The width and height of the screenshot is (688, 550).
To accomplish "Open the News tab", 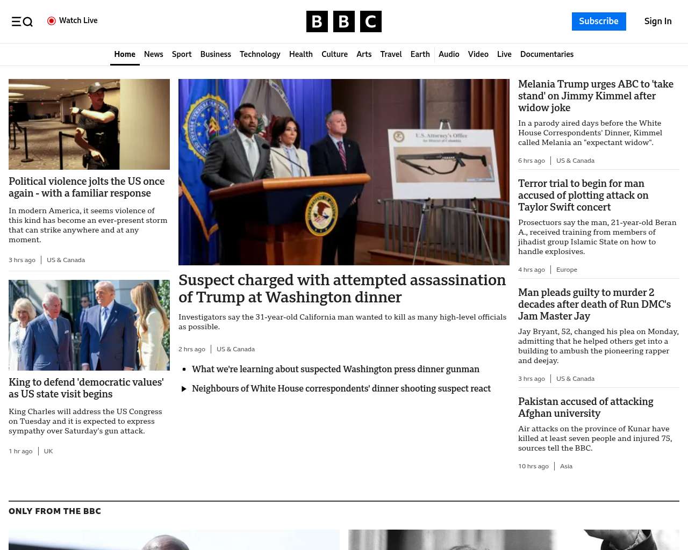I will [x=153, y=54].
